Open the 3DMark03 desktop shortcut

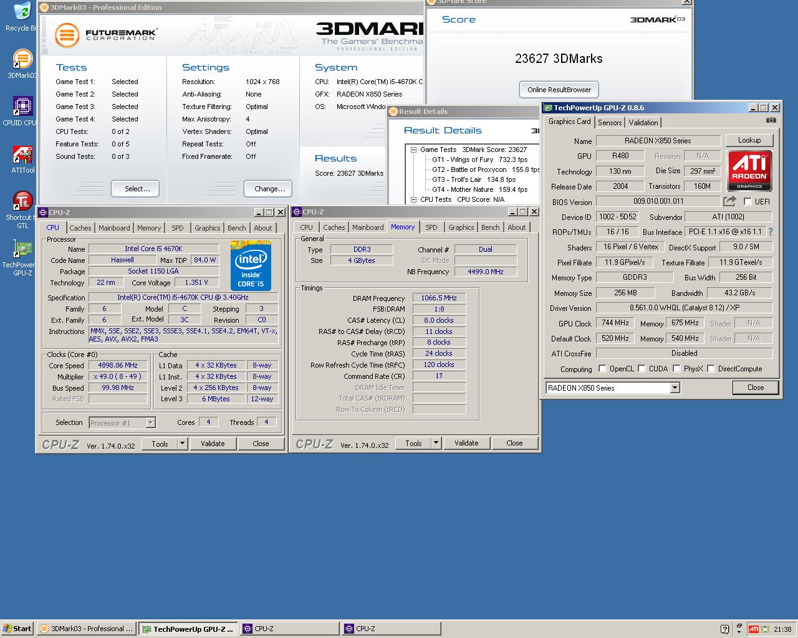(22, 59)
